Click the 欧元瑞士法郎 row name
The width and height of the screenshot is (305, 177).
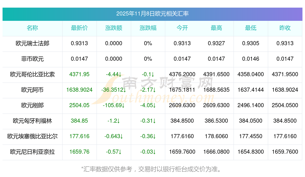[x=32, y=43]
